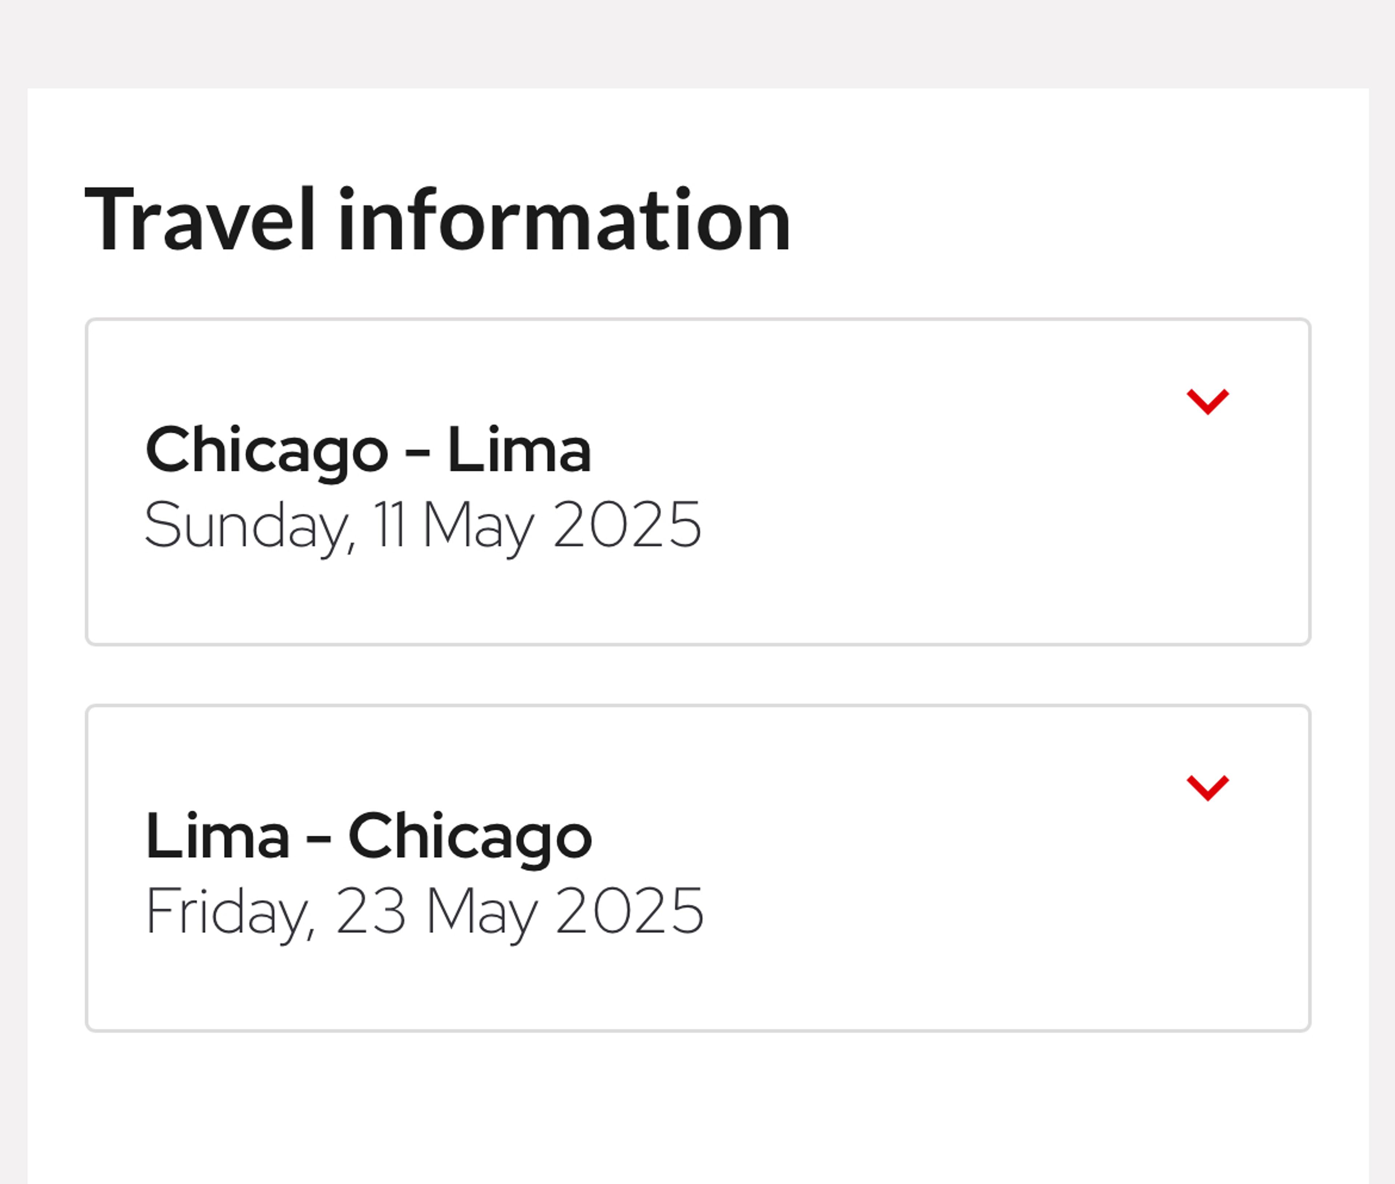Toggle the outbound Chicago – Lima accordion arrow
Screen dimensions: 1395x1184
[1207, 402]
